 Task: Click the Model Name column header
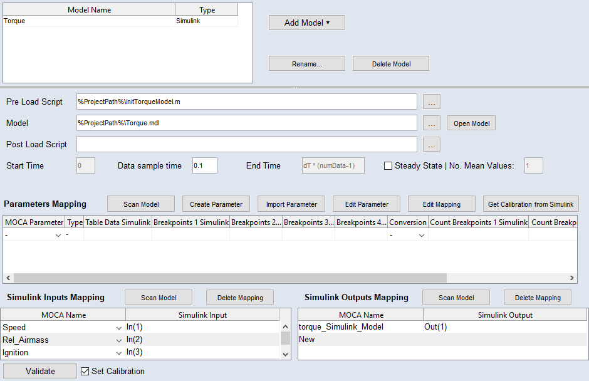[x=88, y=9]
